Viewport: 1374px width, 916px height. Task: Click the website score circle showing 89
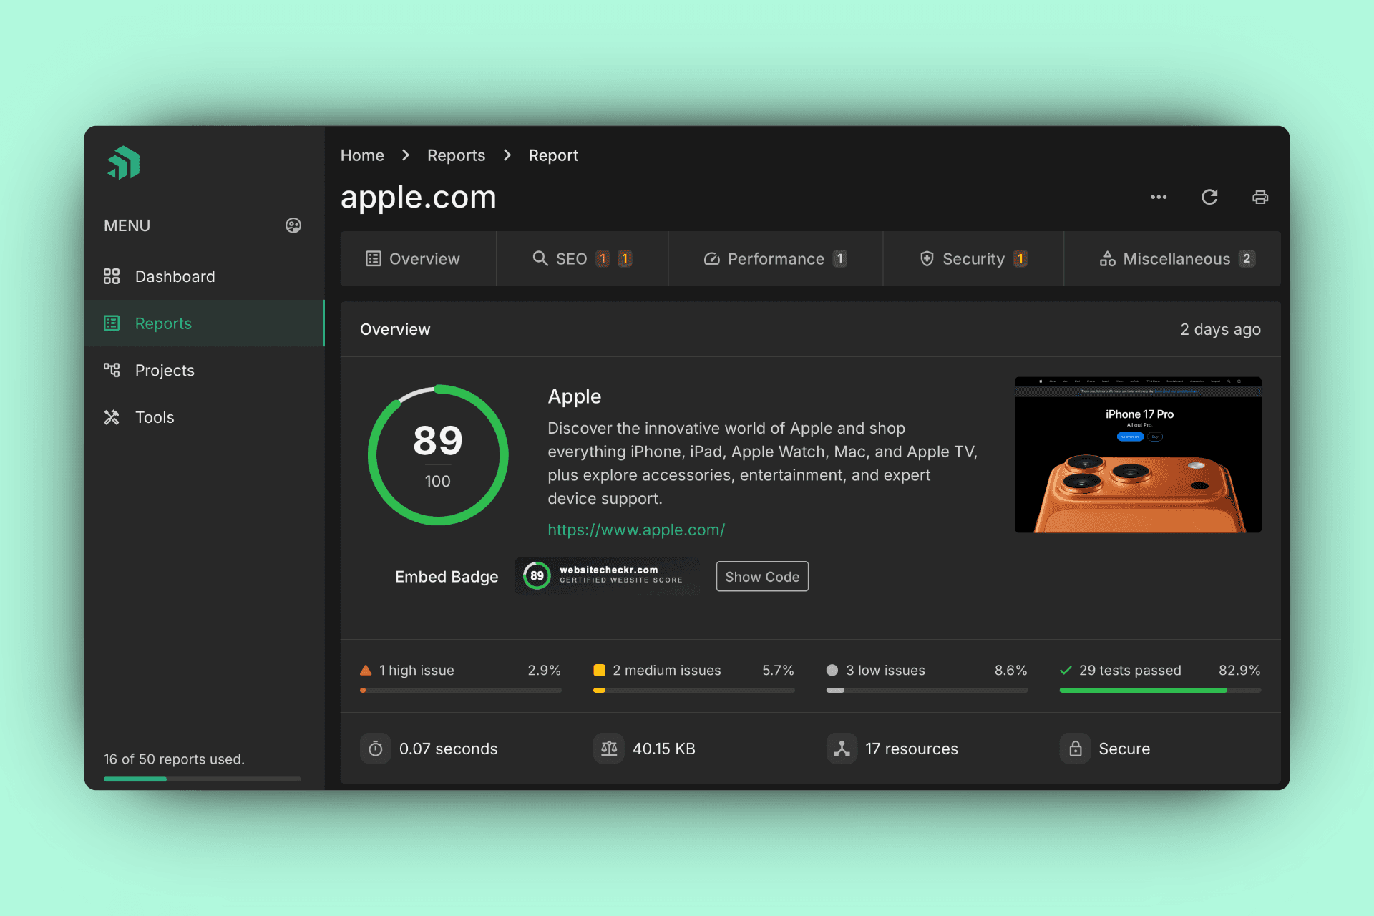pyautogui.click(x=437, y=454)
